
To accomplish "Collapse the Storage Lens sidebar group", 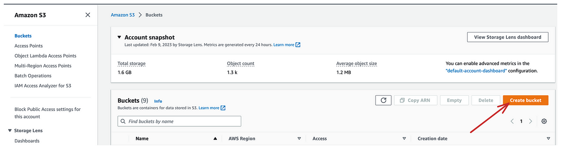I will coord(10,131).
